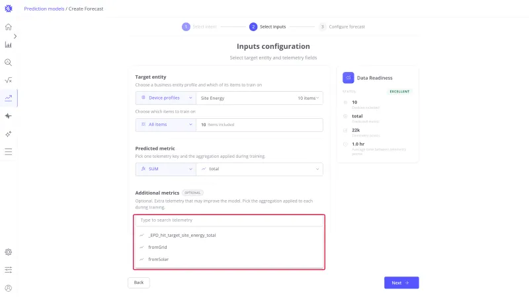Click the Back button
529x297 pixels.
139,282
